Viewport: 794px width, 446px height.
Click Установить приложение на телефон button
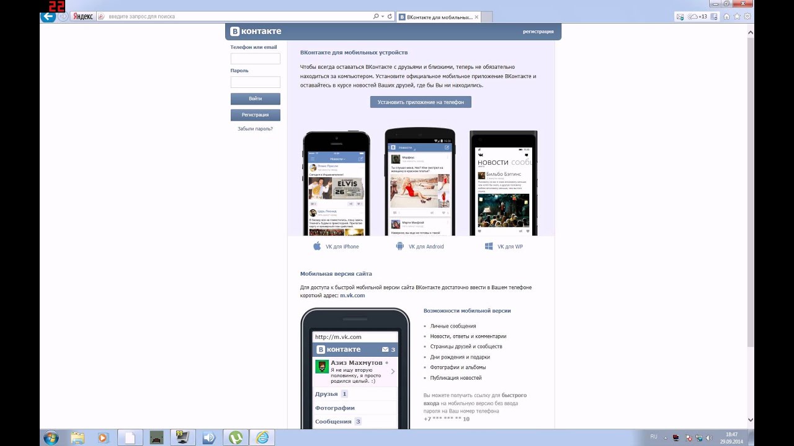coord(421,102)
